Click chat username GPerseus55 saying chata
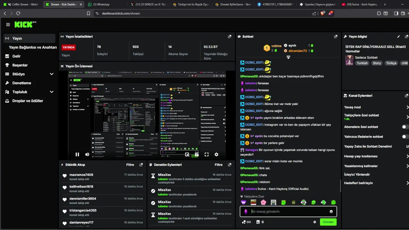The image size is (409, 230). [x=249, y=175]
